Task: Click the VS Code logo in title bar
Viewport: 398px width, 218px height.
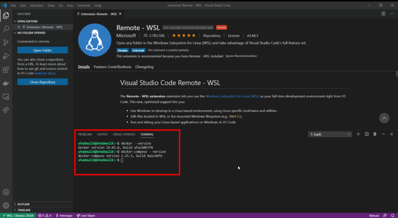Action: pos(4,5)
